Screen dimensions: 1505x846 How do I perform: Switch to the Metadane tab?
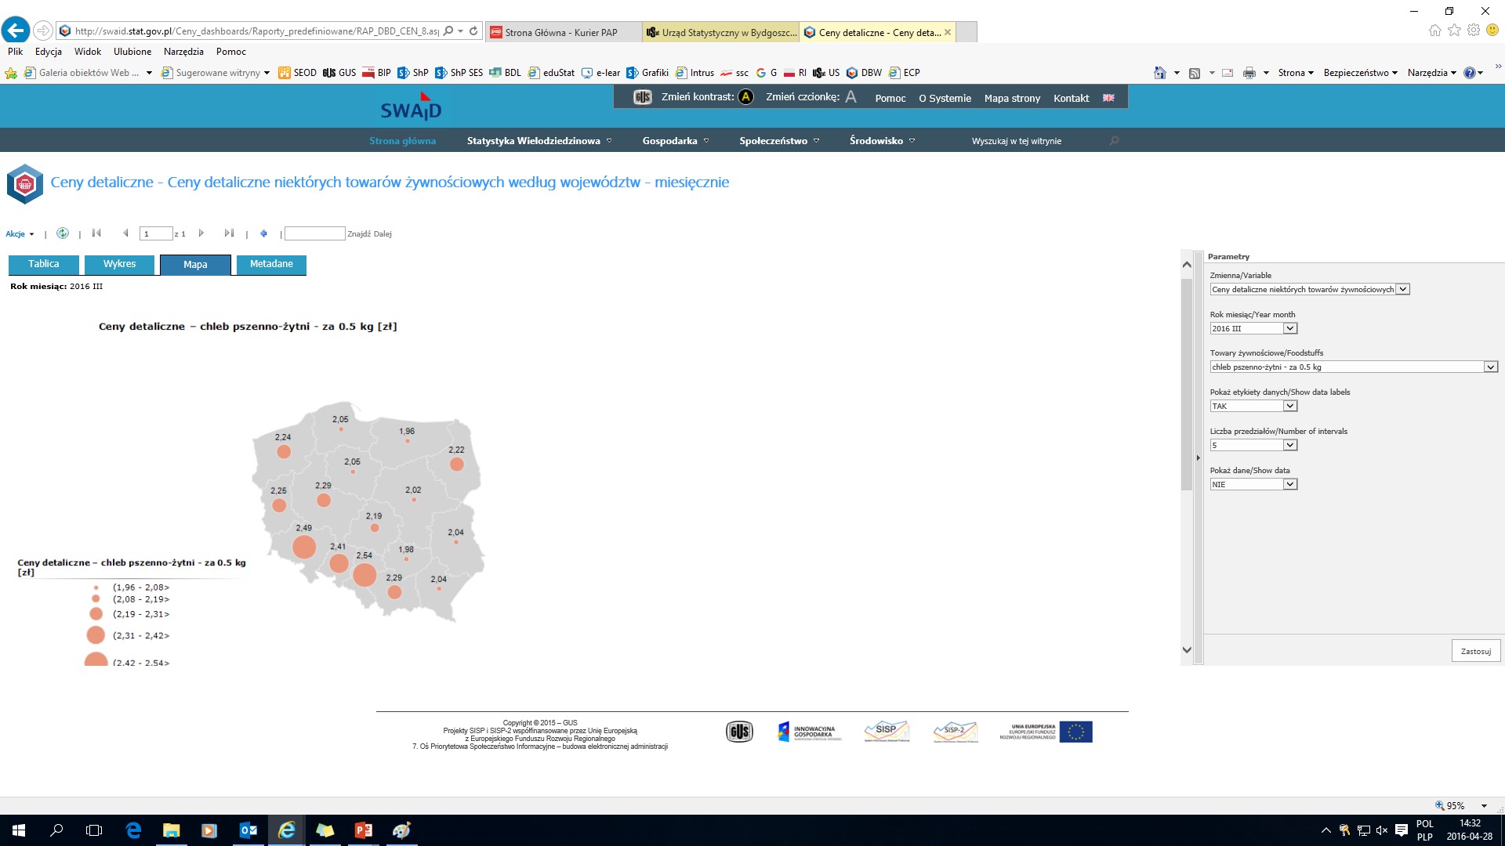[271, 265]
